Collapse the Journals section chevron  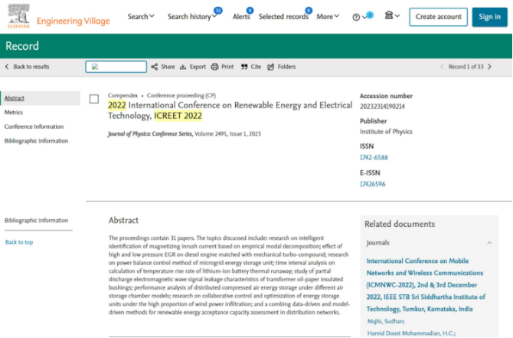point(489,243)
